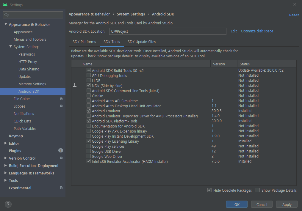Open the SDK Update Sites tab
Image resolution: width=302 pixels, height=211 pixels.
click(x=142, y=42)
